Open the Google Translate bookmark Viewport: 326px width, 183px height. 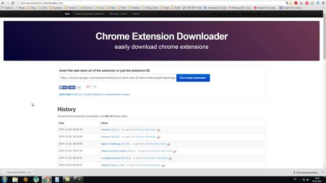(x=215, y=8)
